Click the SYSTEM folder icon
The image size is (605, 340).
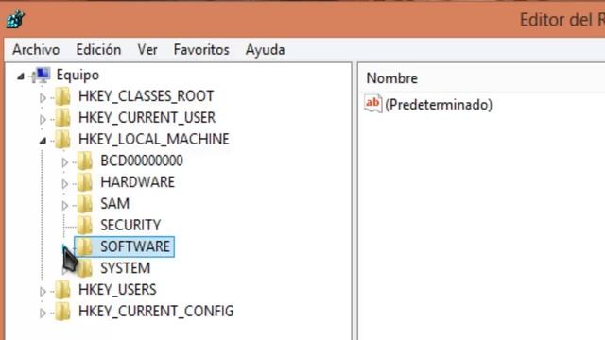pyautogui.click(x=84, y=268)
